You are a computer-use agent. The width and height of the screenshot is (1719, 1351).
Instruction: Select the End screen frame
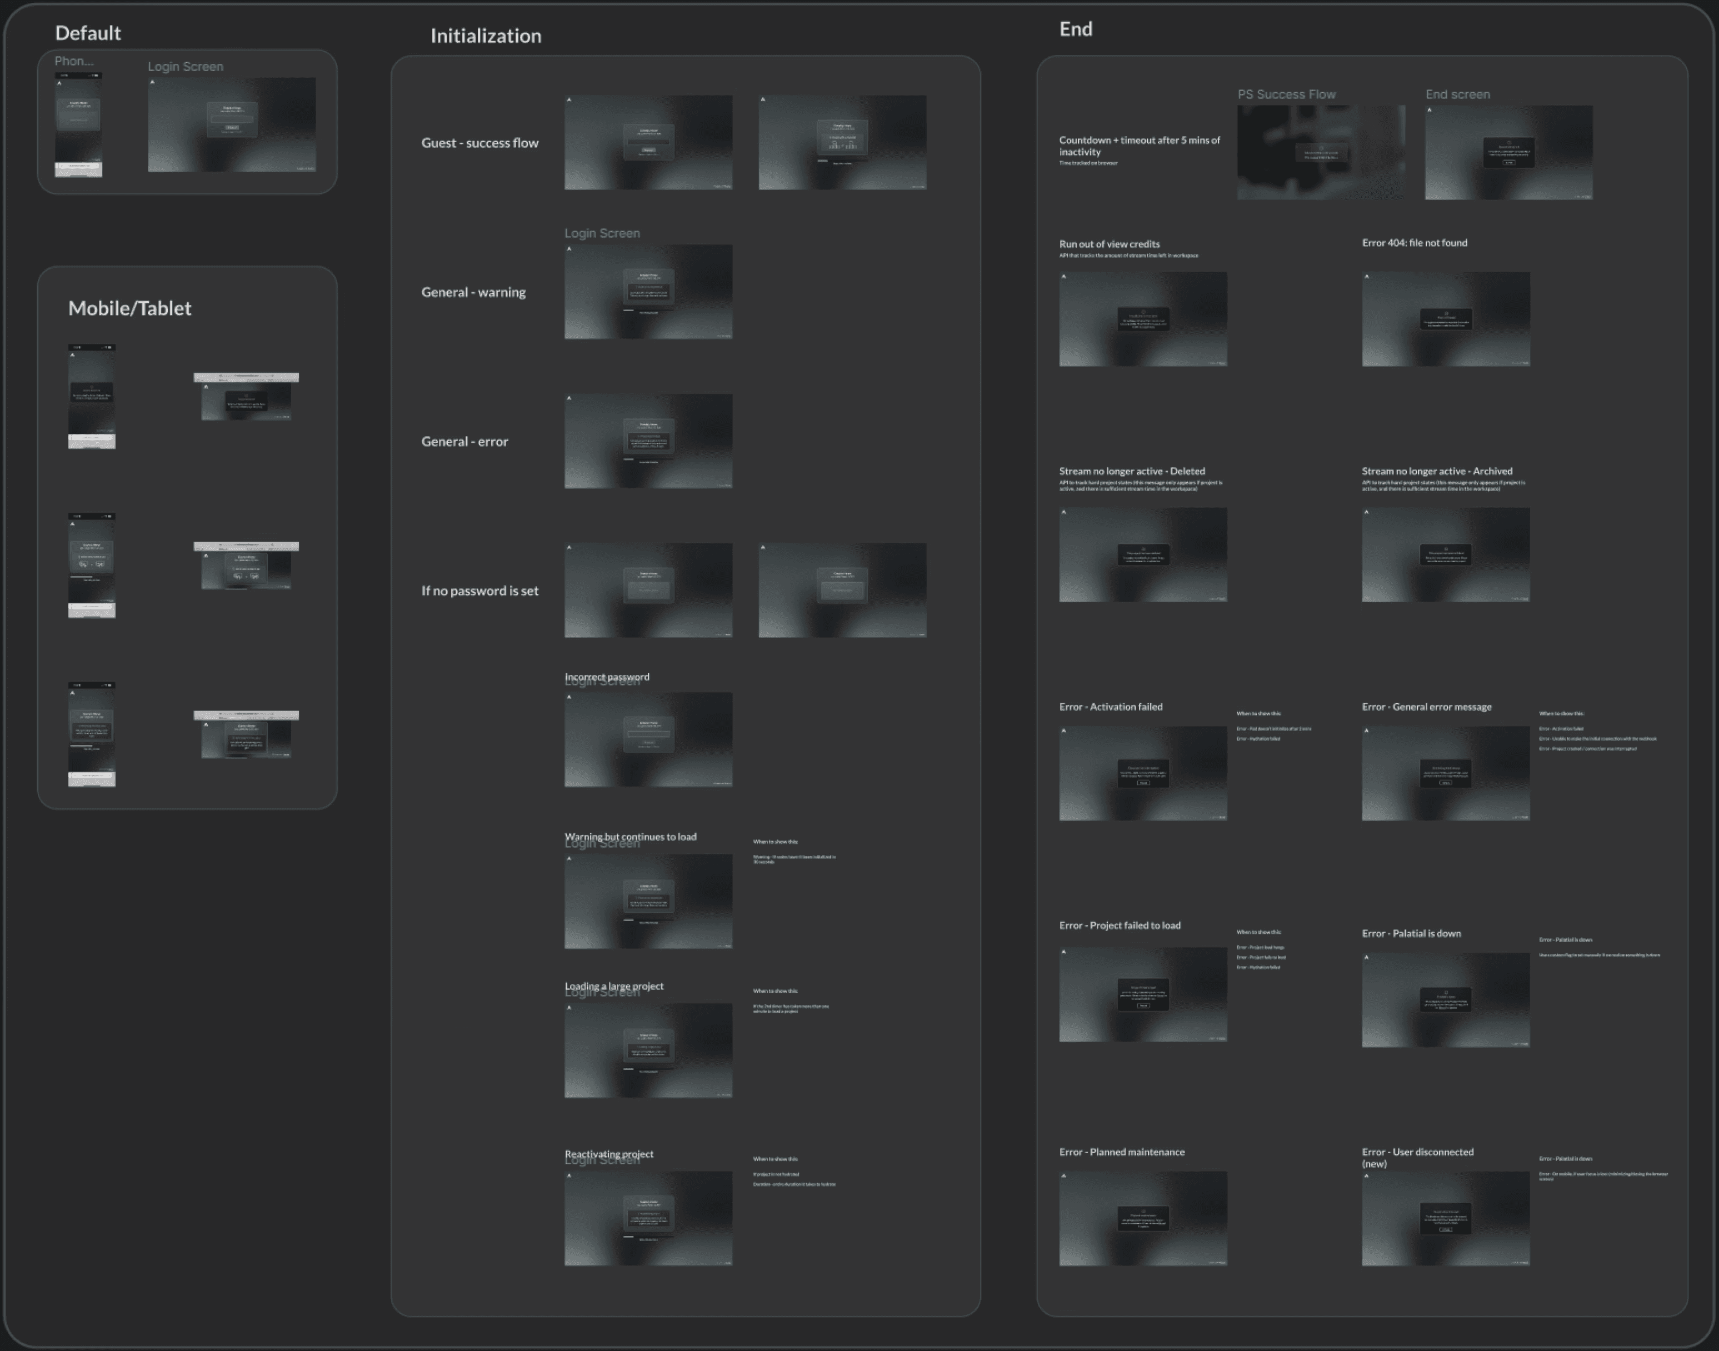tap(1508, 152)
